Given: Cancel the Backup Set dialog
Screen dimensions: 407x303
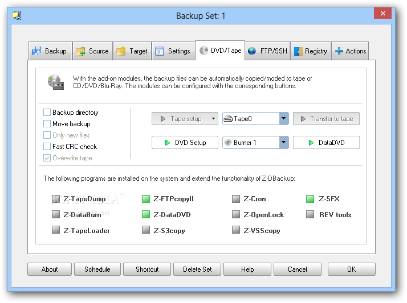Looking at the screenshot, I should pyautogui.click(x=298, y=269).
